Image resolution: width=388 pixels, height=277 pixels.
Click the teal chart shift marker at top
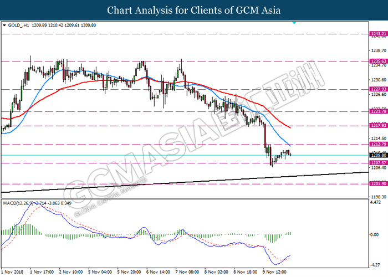pyautogui.click(x=294, y=23)
